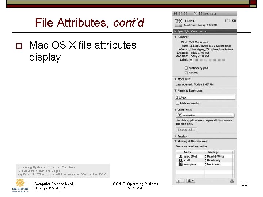Remove a user with the minus button
Viewport: 263px width, 197px height.
click(183, 181)
